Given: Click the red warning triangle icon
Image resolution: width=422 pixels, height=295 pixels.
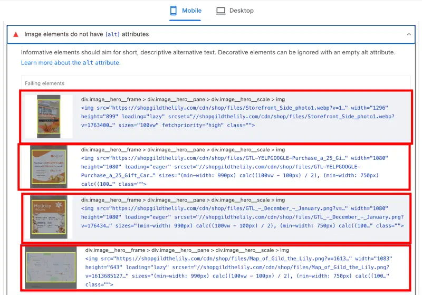Looking at the screenshot, I should tap(16, 34).
